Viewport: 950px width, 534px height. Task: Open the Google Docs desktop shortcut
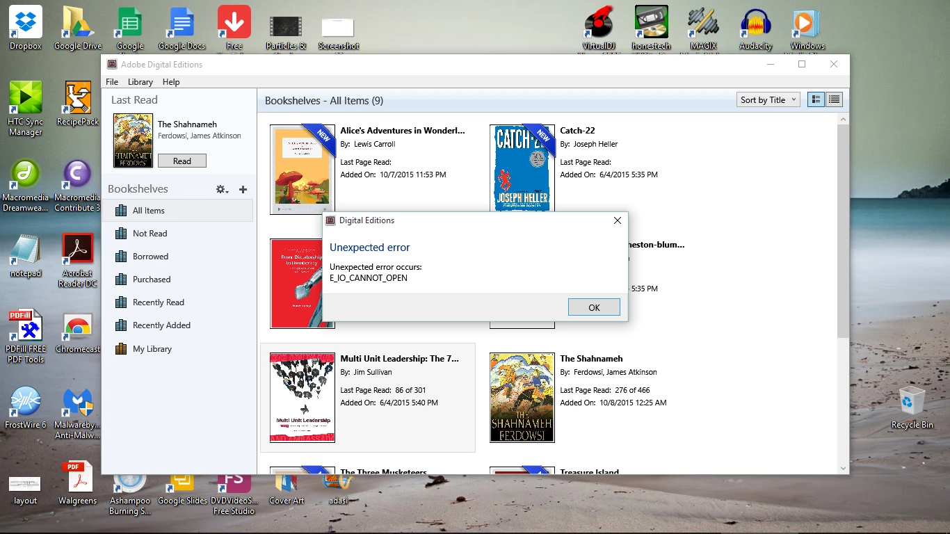182,28
